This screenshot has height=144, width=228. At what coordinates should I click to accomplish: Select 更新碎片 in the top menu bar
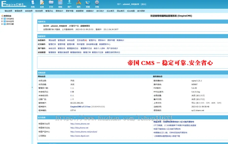pos(59,11)
